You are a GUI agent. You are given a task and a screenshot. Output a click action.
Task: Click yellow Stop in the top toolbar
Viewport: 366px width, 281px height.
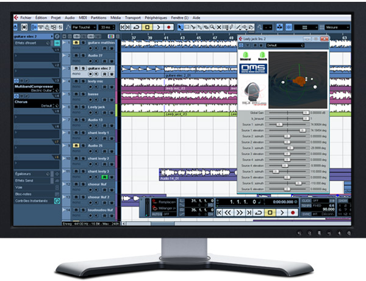(x=147, y=27)
